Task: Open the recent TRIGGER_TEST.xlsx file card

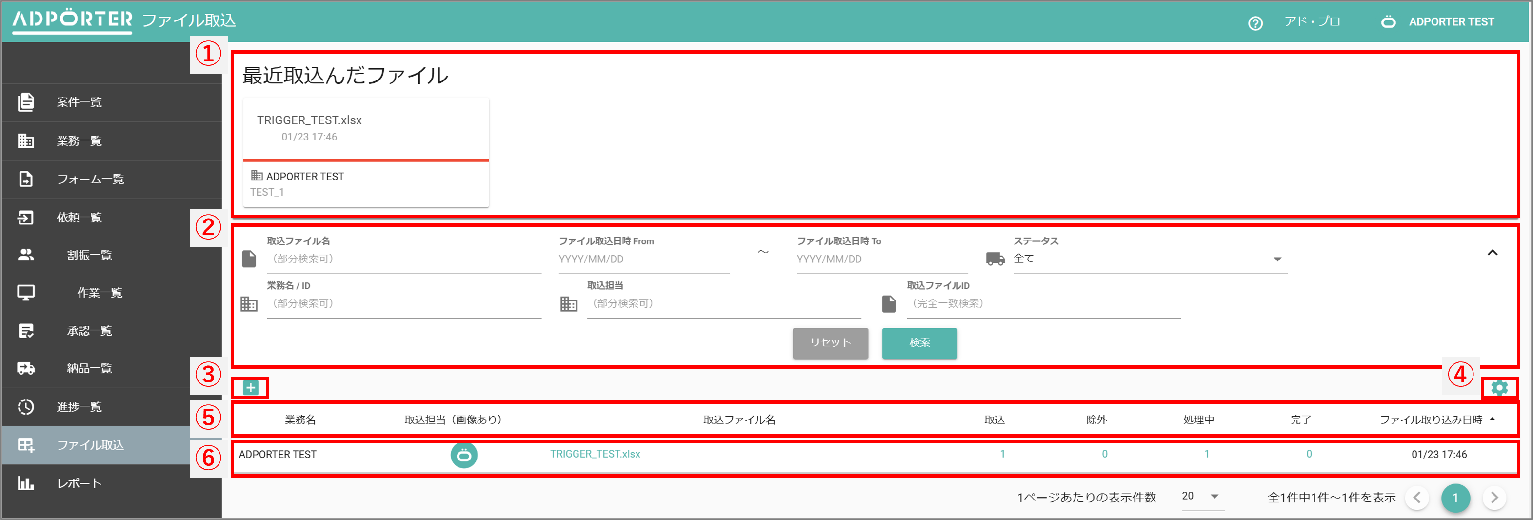Action: tap(366, 153)
